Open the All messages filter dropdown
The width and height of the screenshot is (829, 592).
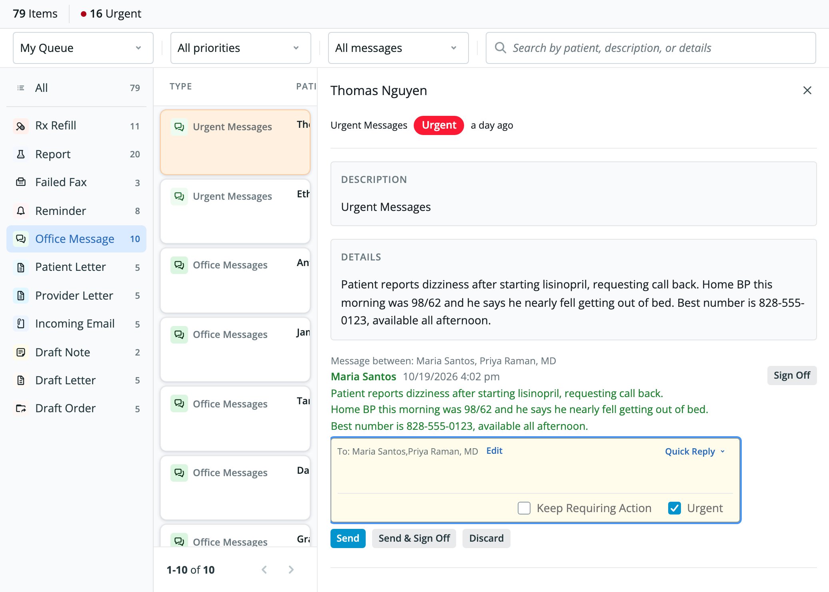coord(398,48)
